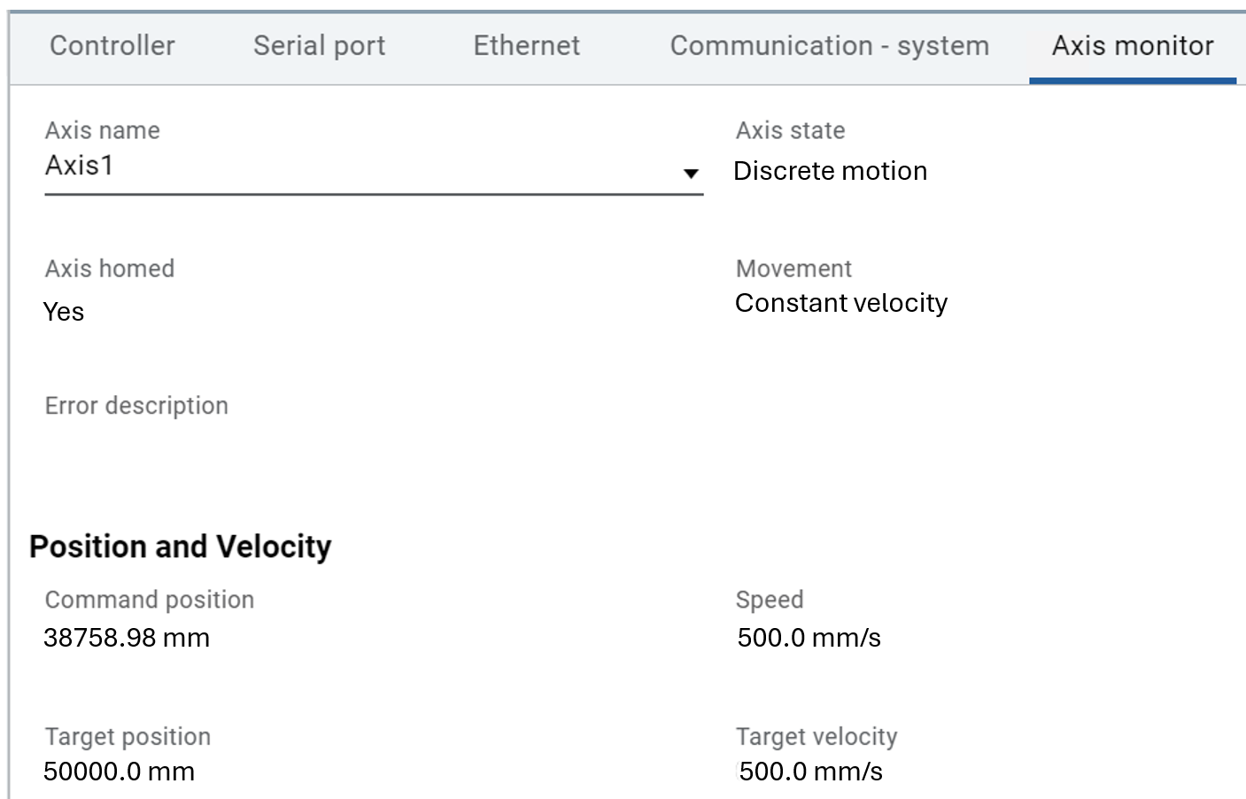The image size is (1246, 799).
Task: Click the Speed value 500.0 mm/s
Action: coord(809,638)
